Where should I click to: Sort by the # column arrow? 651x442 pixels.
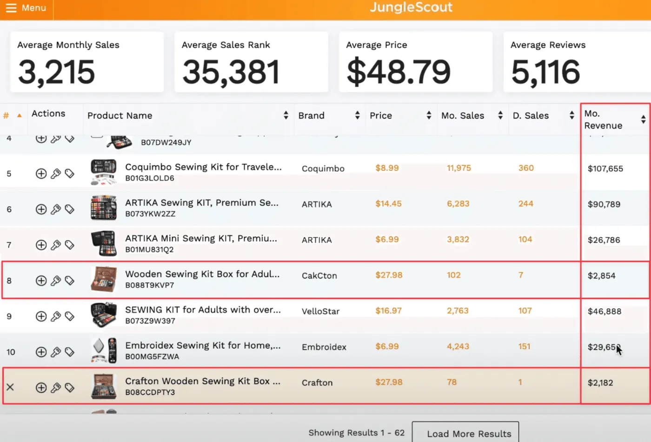[20, 116]
